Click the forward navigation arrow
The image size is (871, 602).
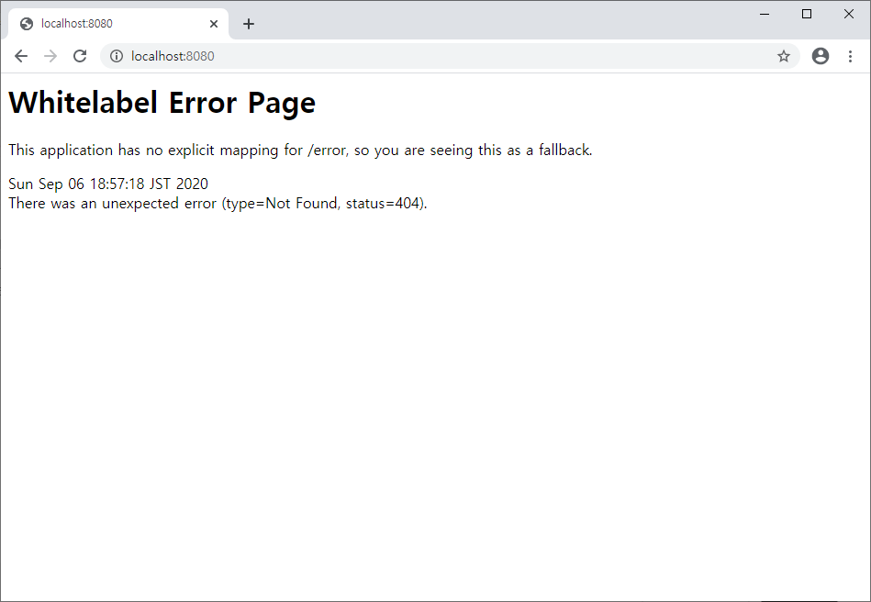point(50,56)
